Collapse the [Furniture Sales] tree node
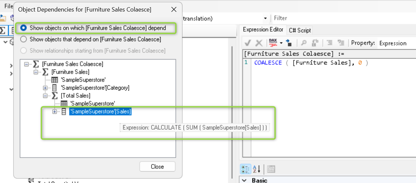The height and width of the screenshot is (183, 416). (36, 72)
